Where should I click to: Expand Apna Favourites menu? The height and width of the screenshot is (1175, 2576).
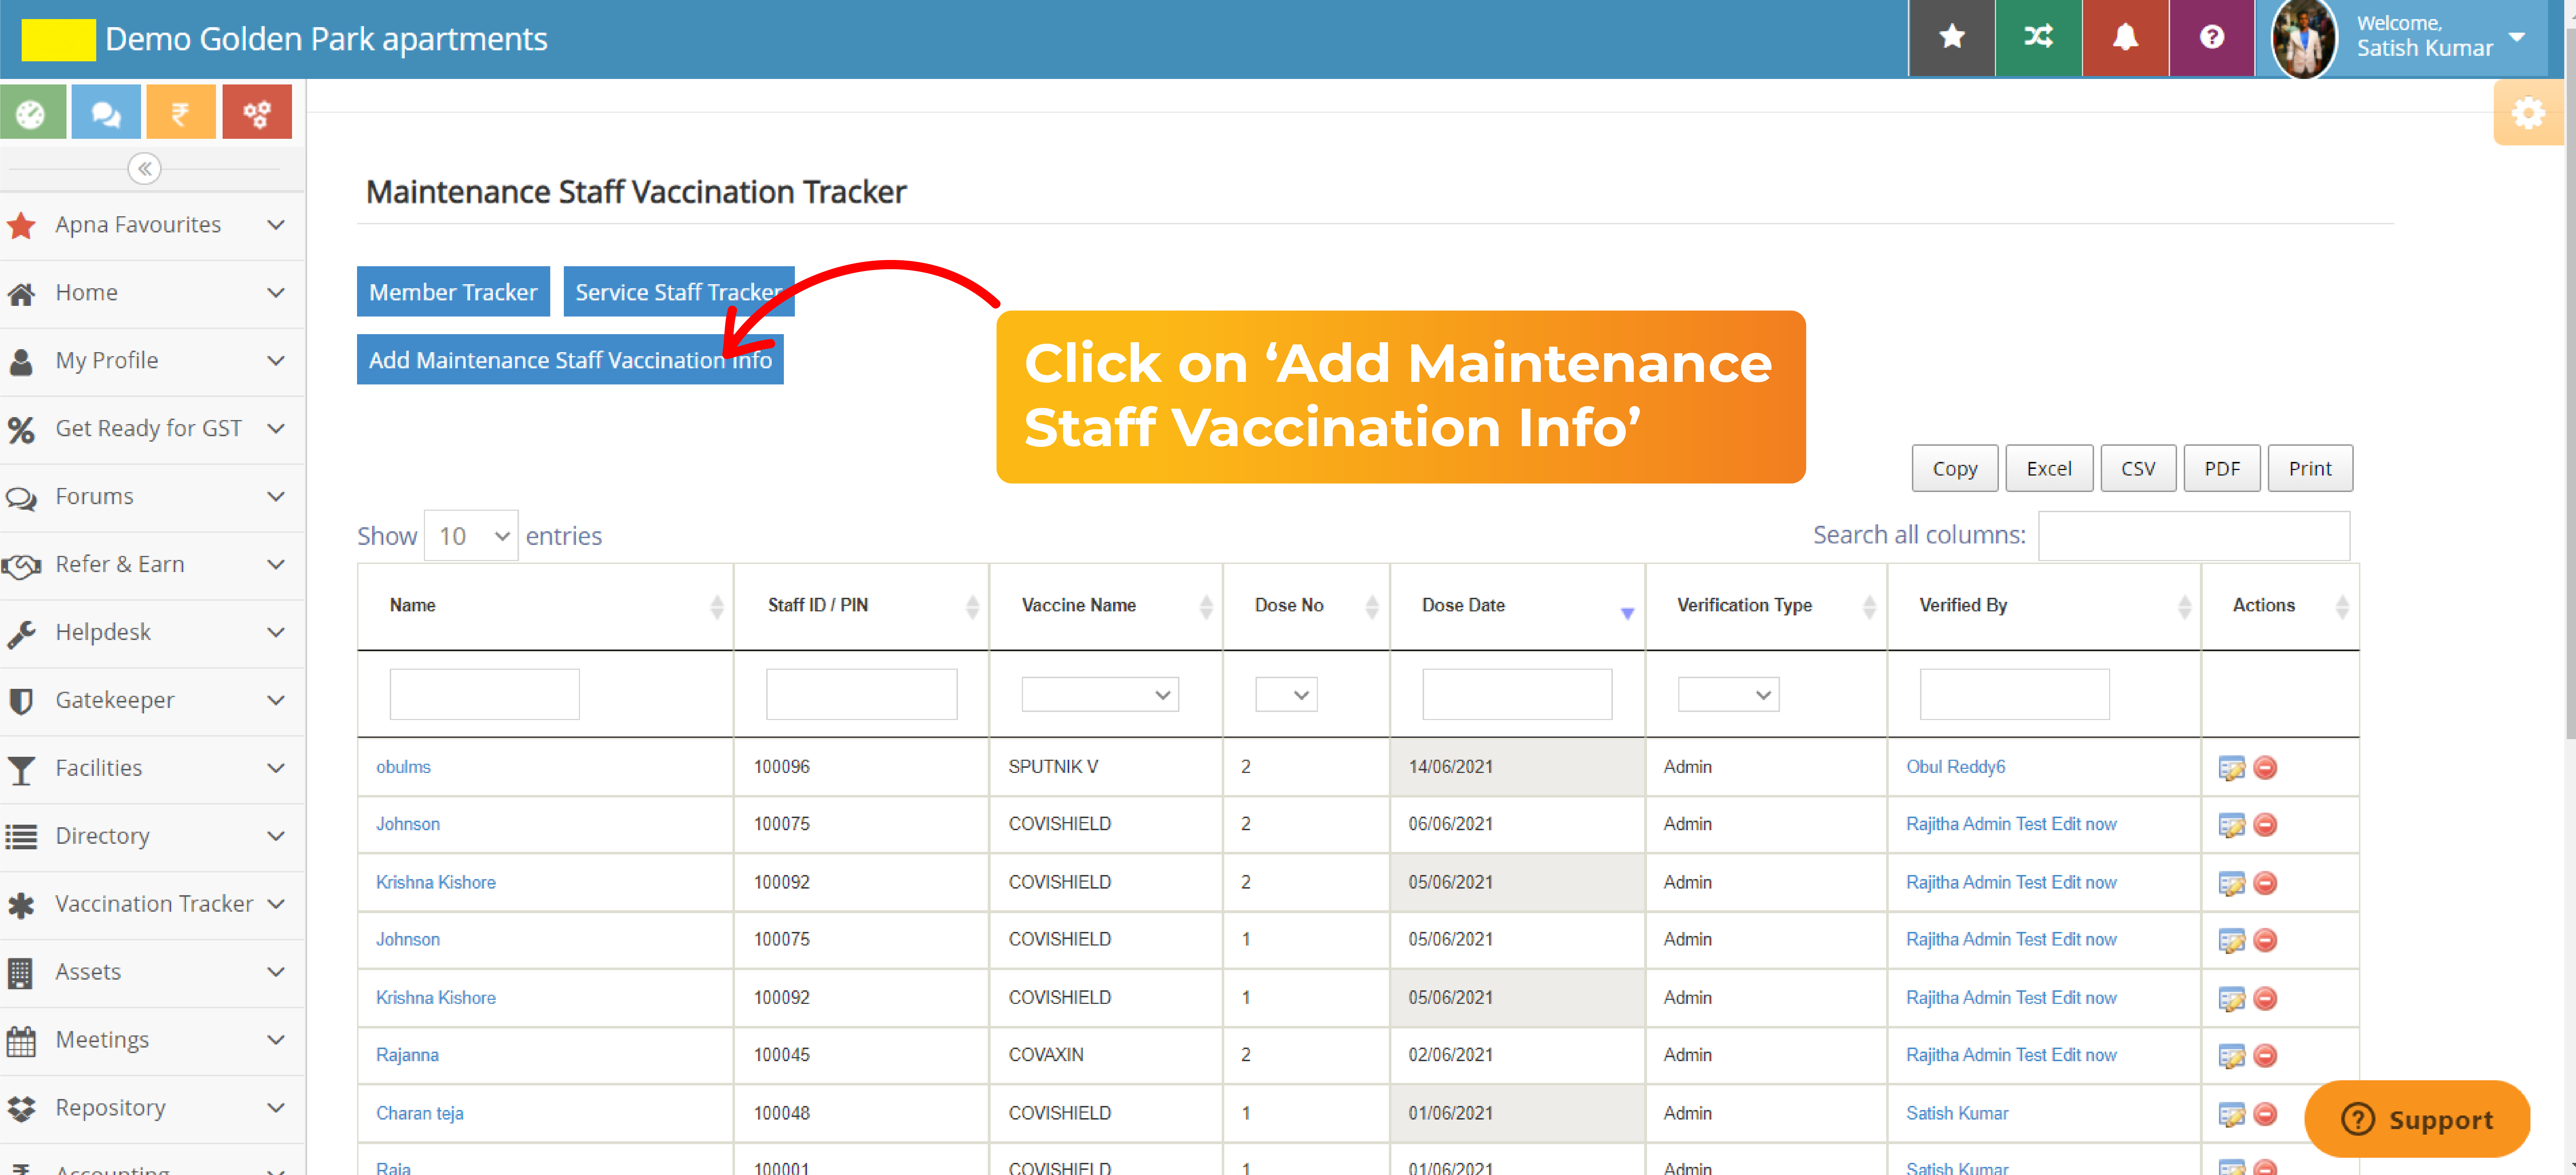coord(152,225)
